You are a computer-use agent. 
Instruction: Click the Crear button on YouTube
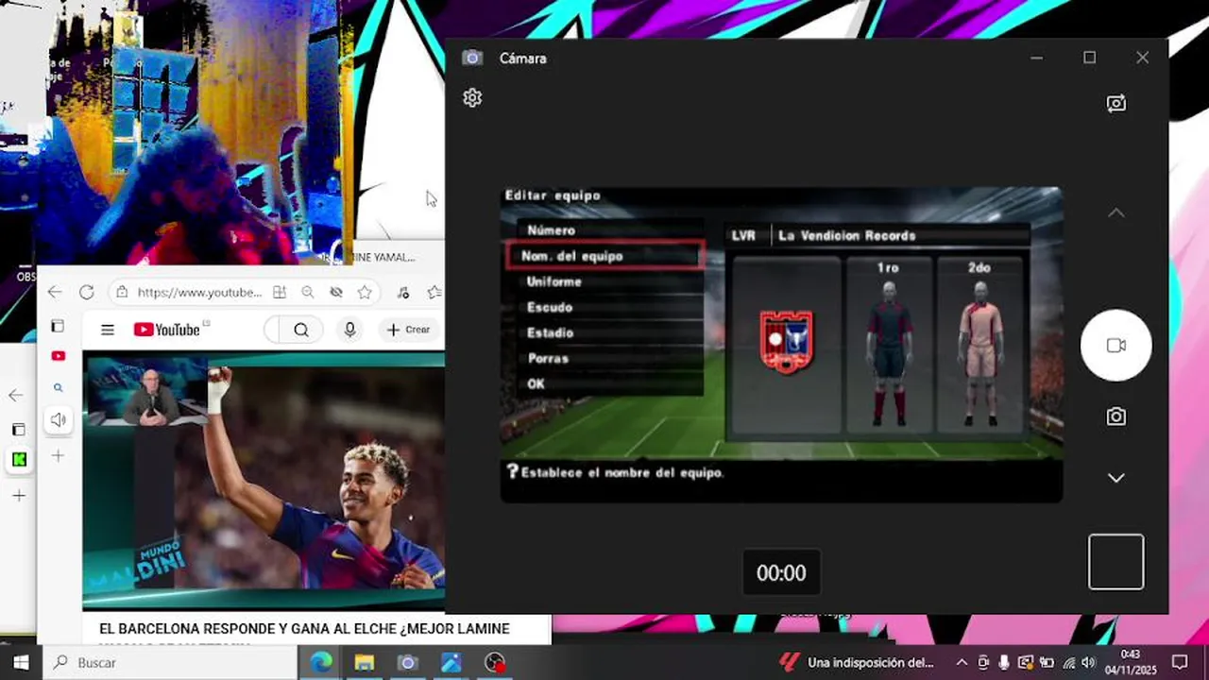point(409,330)
